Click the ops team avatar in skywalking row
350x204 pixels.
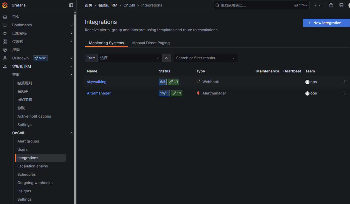click(307, 82)
